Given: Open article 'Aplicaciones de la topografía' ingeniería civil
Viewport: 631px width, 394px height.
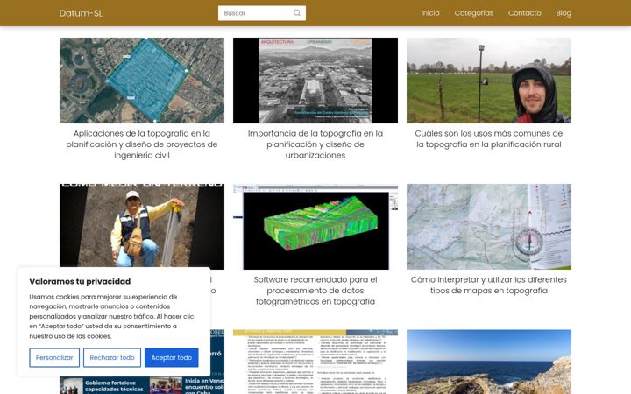Looking at the screenshot, I should (x=142, y=144).
